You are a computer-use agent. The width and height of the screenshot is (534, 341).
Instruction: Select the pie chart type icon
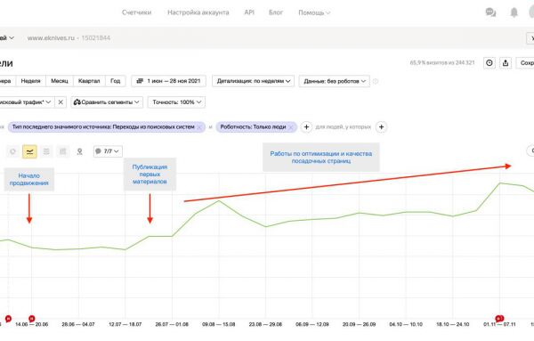[x=13, y=151]
